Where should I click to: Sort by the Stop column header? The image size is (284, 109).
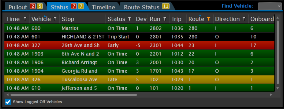click(68, 19)
